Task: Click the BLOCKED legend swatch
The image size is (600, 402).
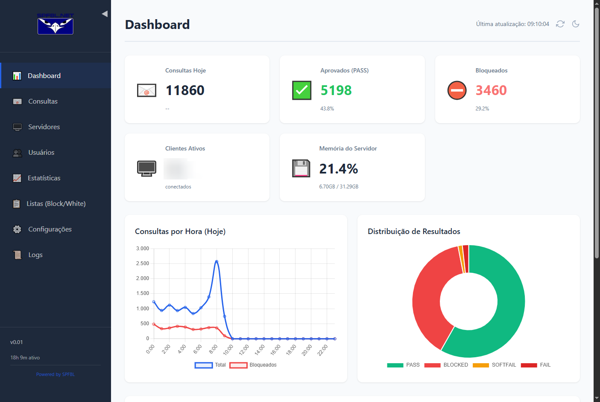Action: click(432, 365)
